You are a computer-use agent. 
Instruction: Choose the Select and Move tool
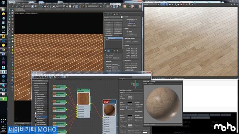tap(45, 7)
